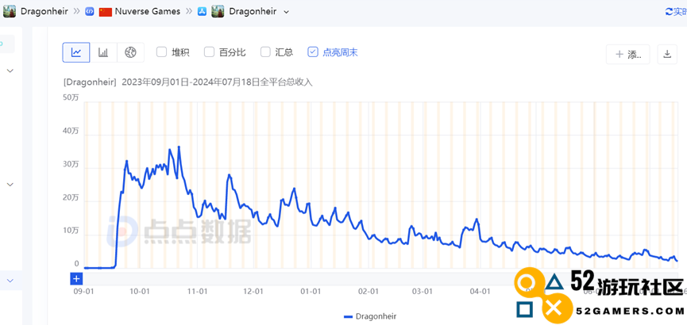
Task: Switch to the line chart view icon
Action: tap(76, 52)
